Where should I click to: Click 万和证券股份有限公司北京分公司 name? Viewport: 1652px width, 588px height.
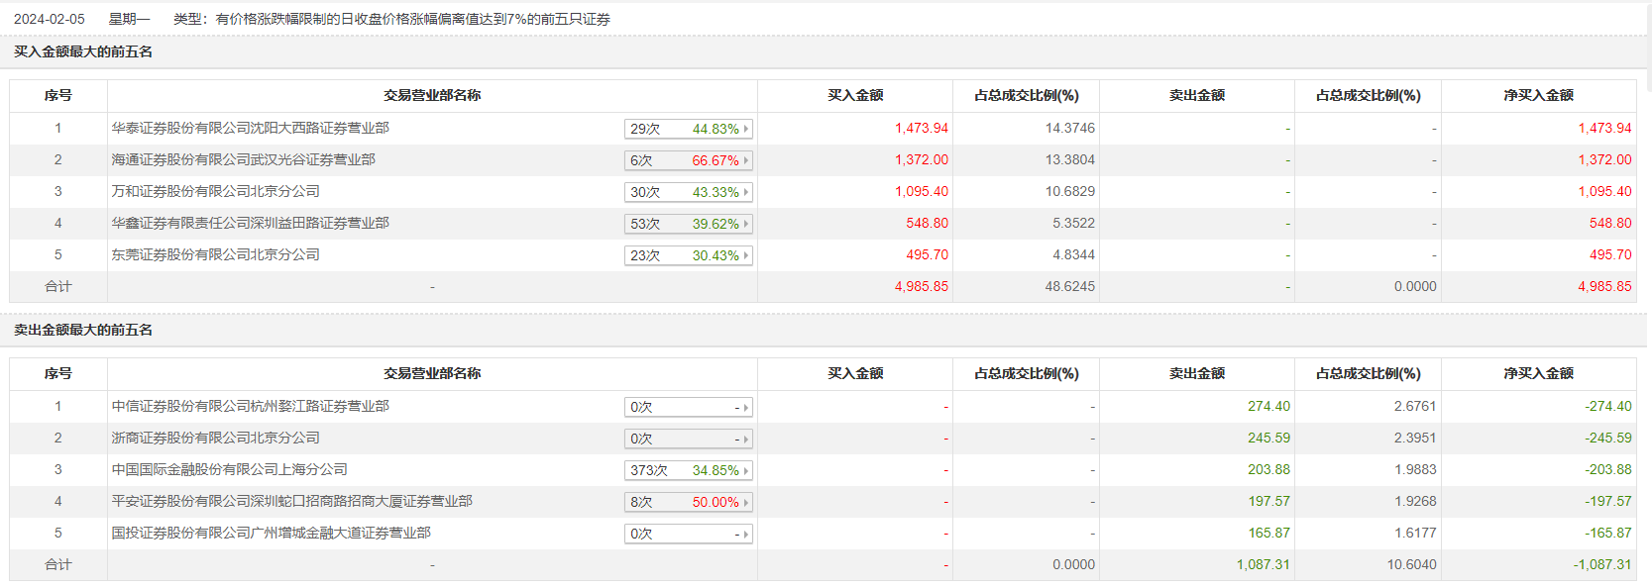point(215,192)
